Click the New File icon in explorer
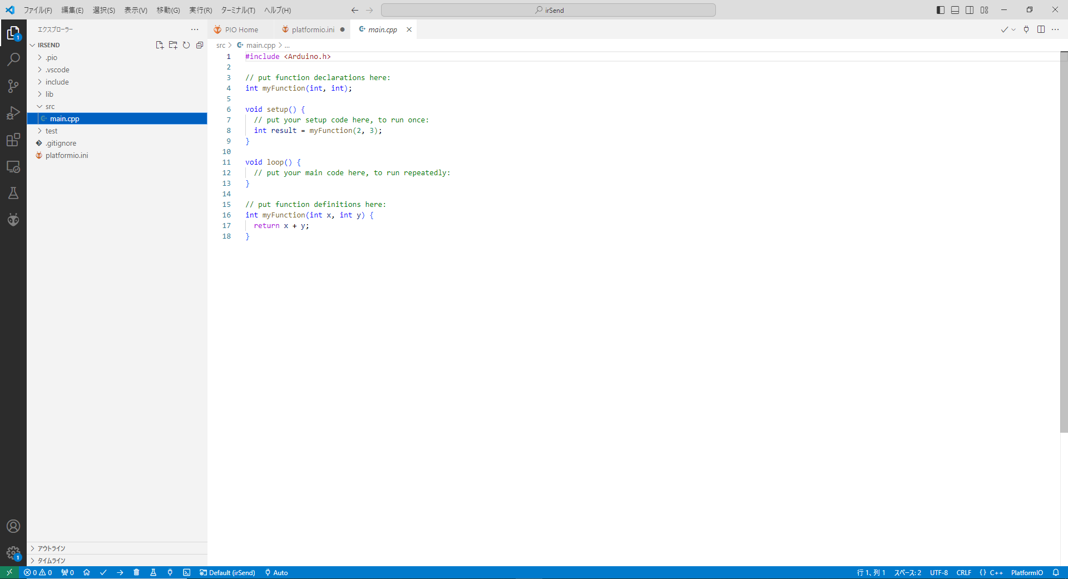The width and height of the screenshot is (1068, 579). [x=160, y=45]
